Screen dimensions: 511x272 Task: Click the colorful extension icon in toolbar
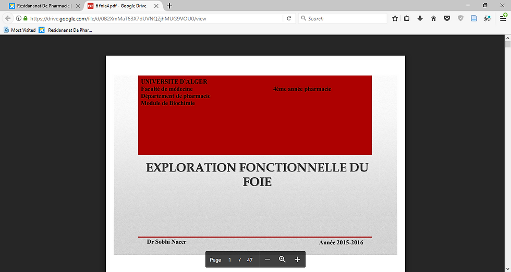tap(487, 19)
